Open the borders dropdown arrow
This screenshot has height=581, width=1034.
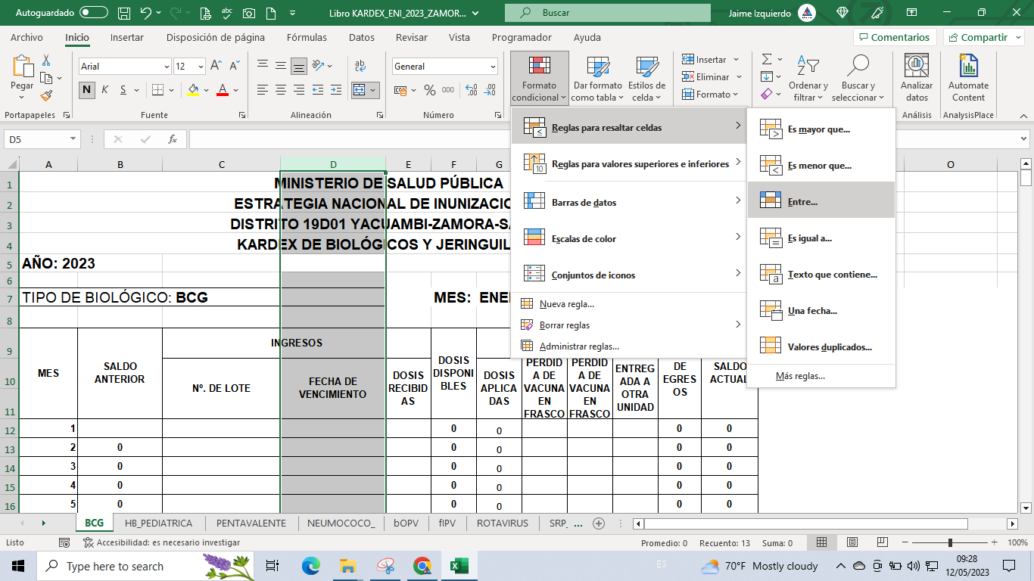pos(173,91)
